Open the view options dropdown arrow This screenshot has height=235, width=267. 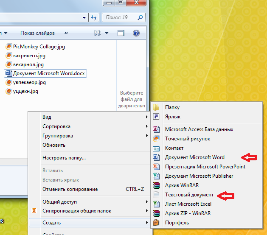coord(107,33)
